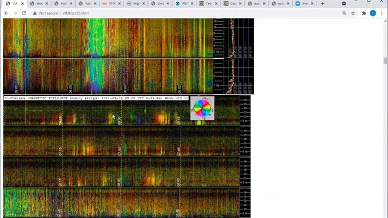Click the 08:30 marker in first hourly strip

pyautogui.click(x=119, y=121)
